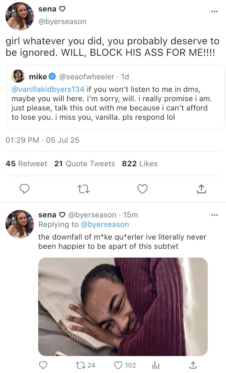Reply to the subtwt follow-up tweet
Viewport: 226px width, 373px height.
[43, 365]
